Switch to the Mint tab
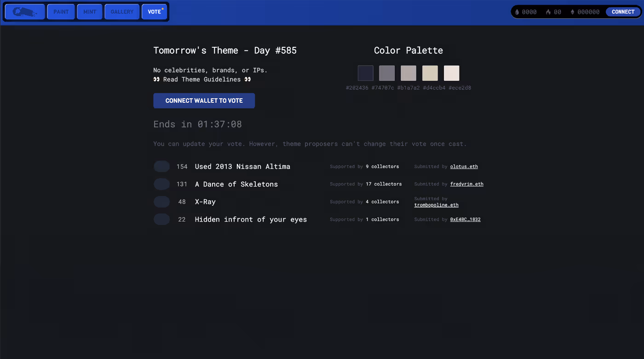The width and height of the screenshot is (644, 359). tap(90, 12)
